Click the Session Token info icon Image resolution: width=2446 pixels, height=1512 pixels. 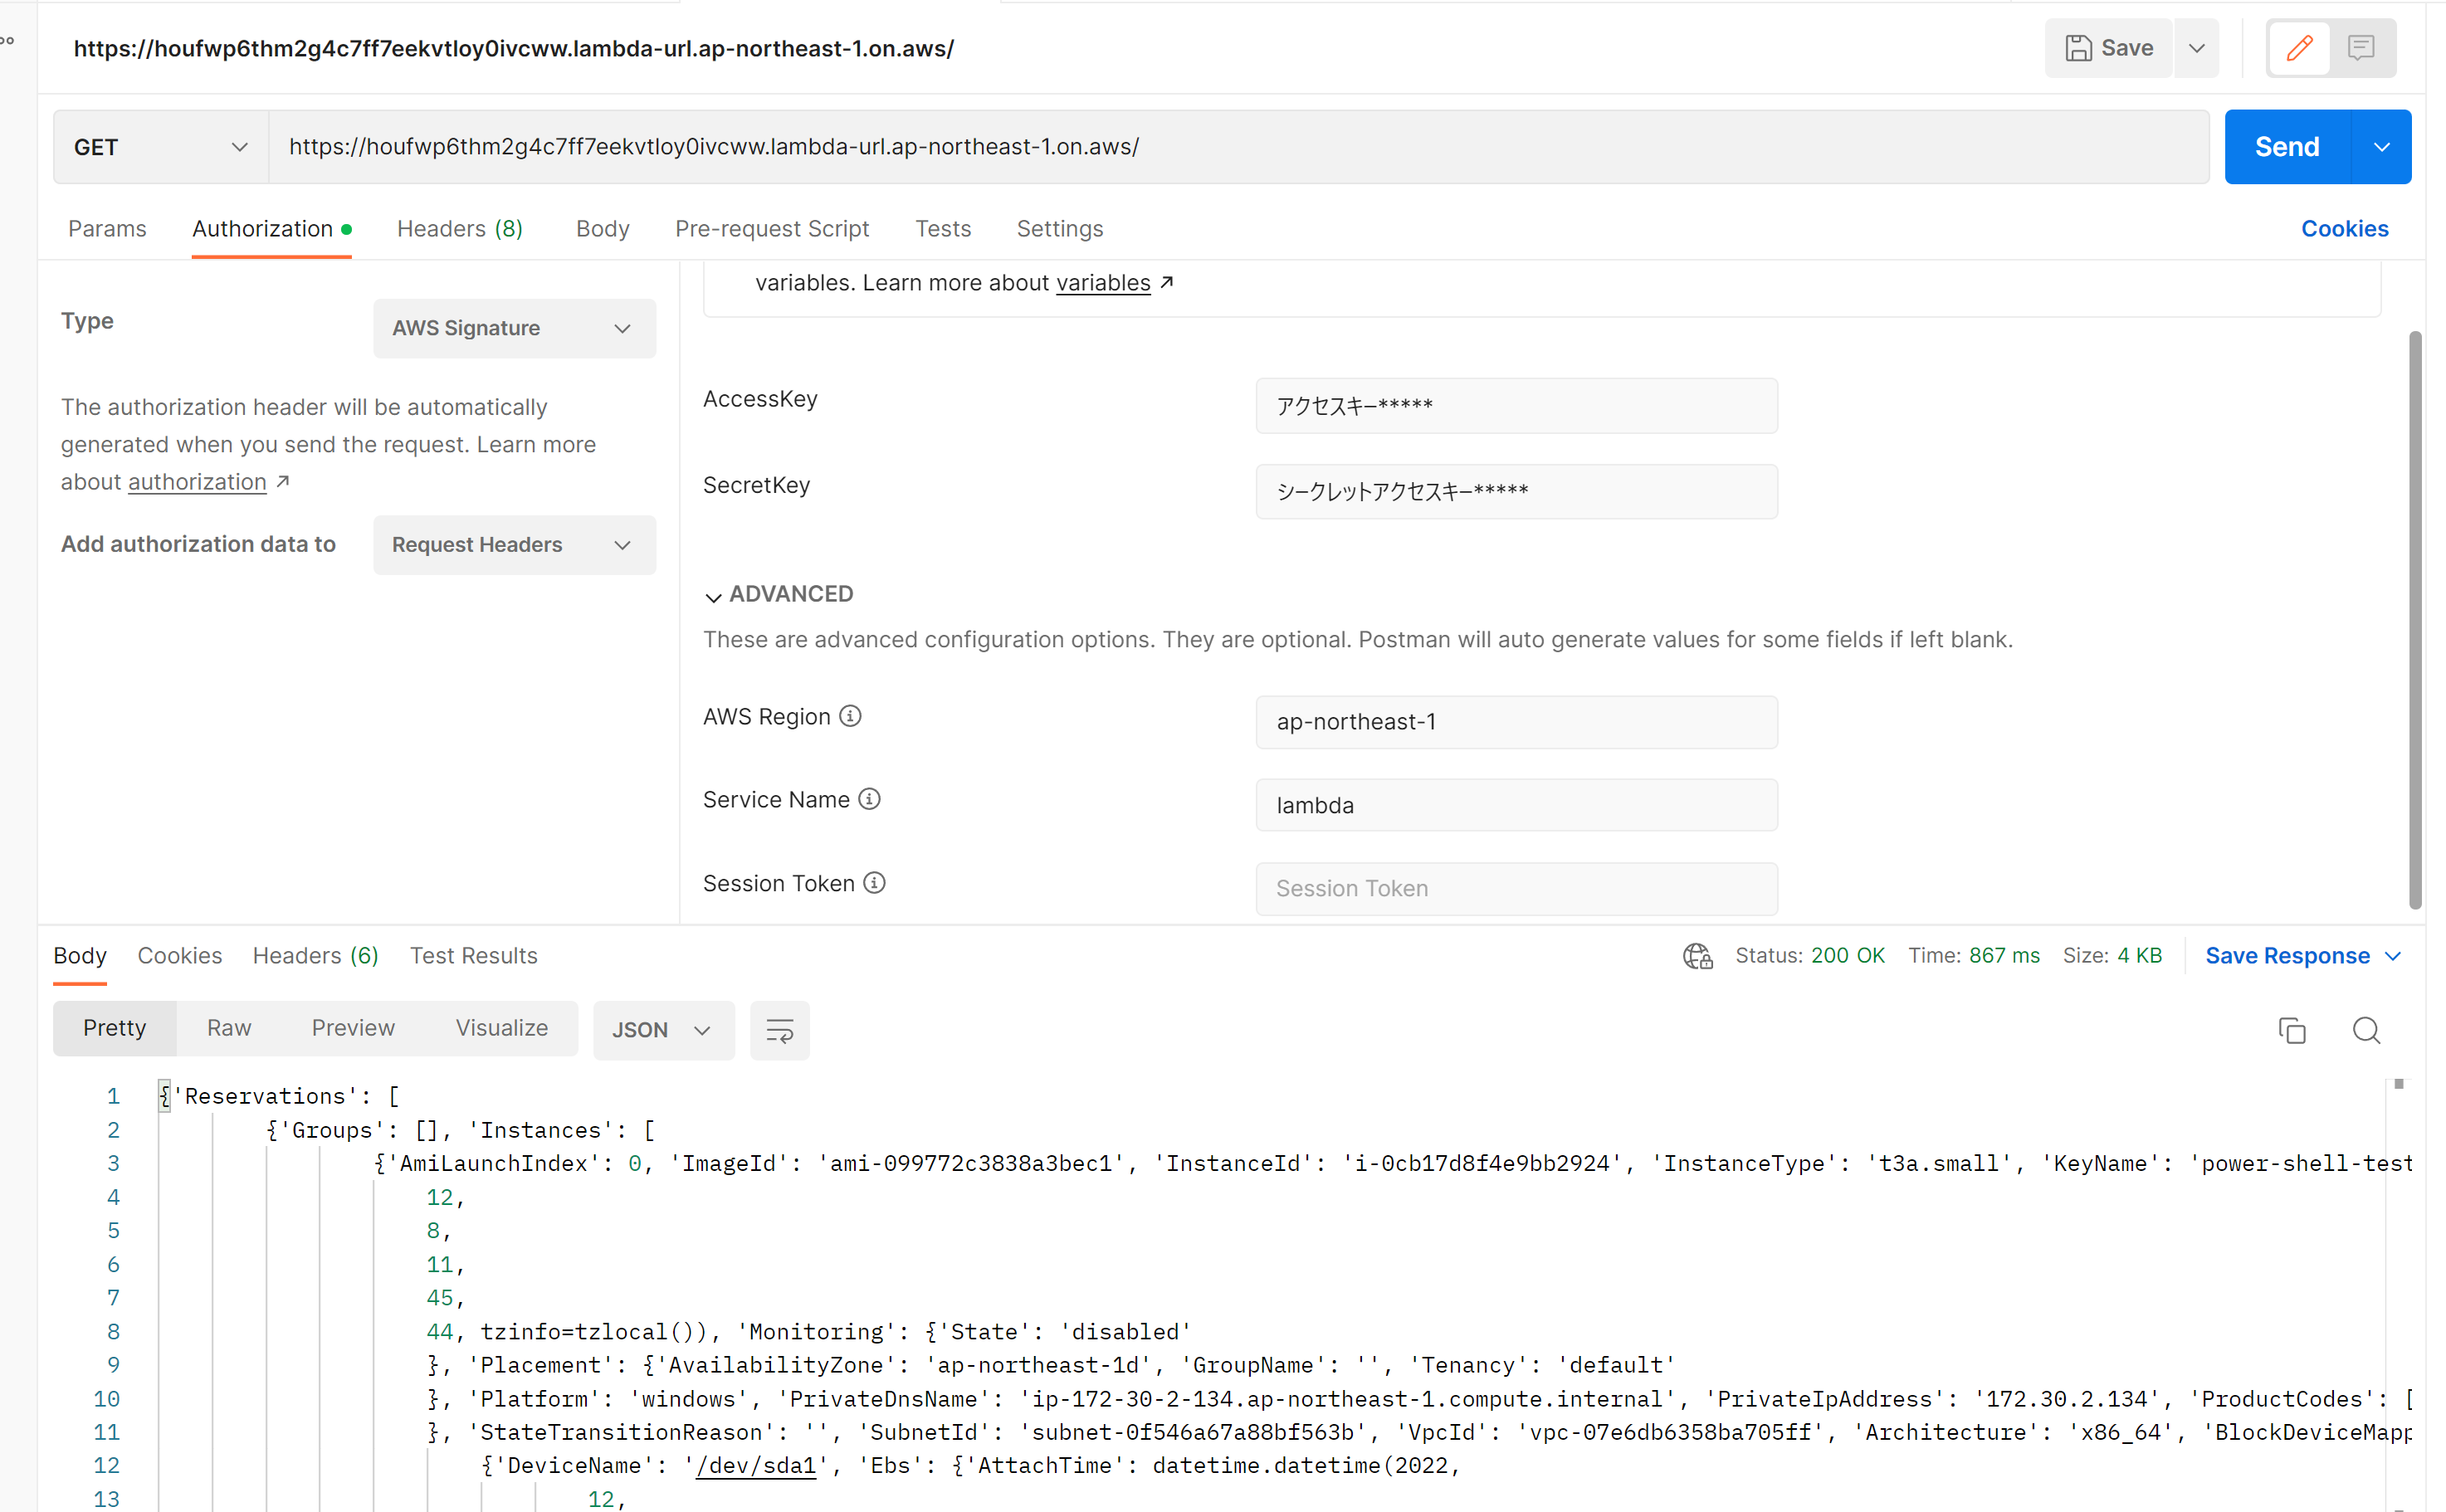[874, 883]
